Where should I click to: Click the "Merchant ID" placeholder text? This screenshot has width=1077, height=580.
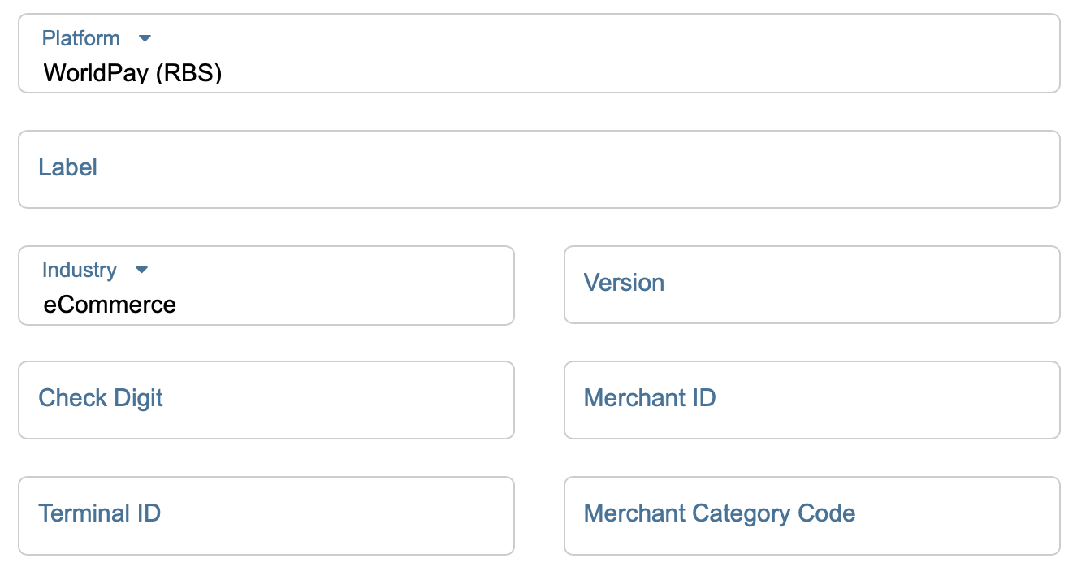pos(650,398)
